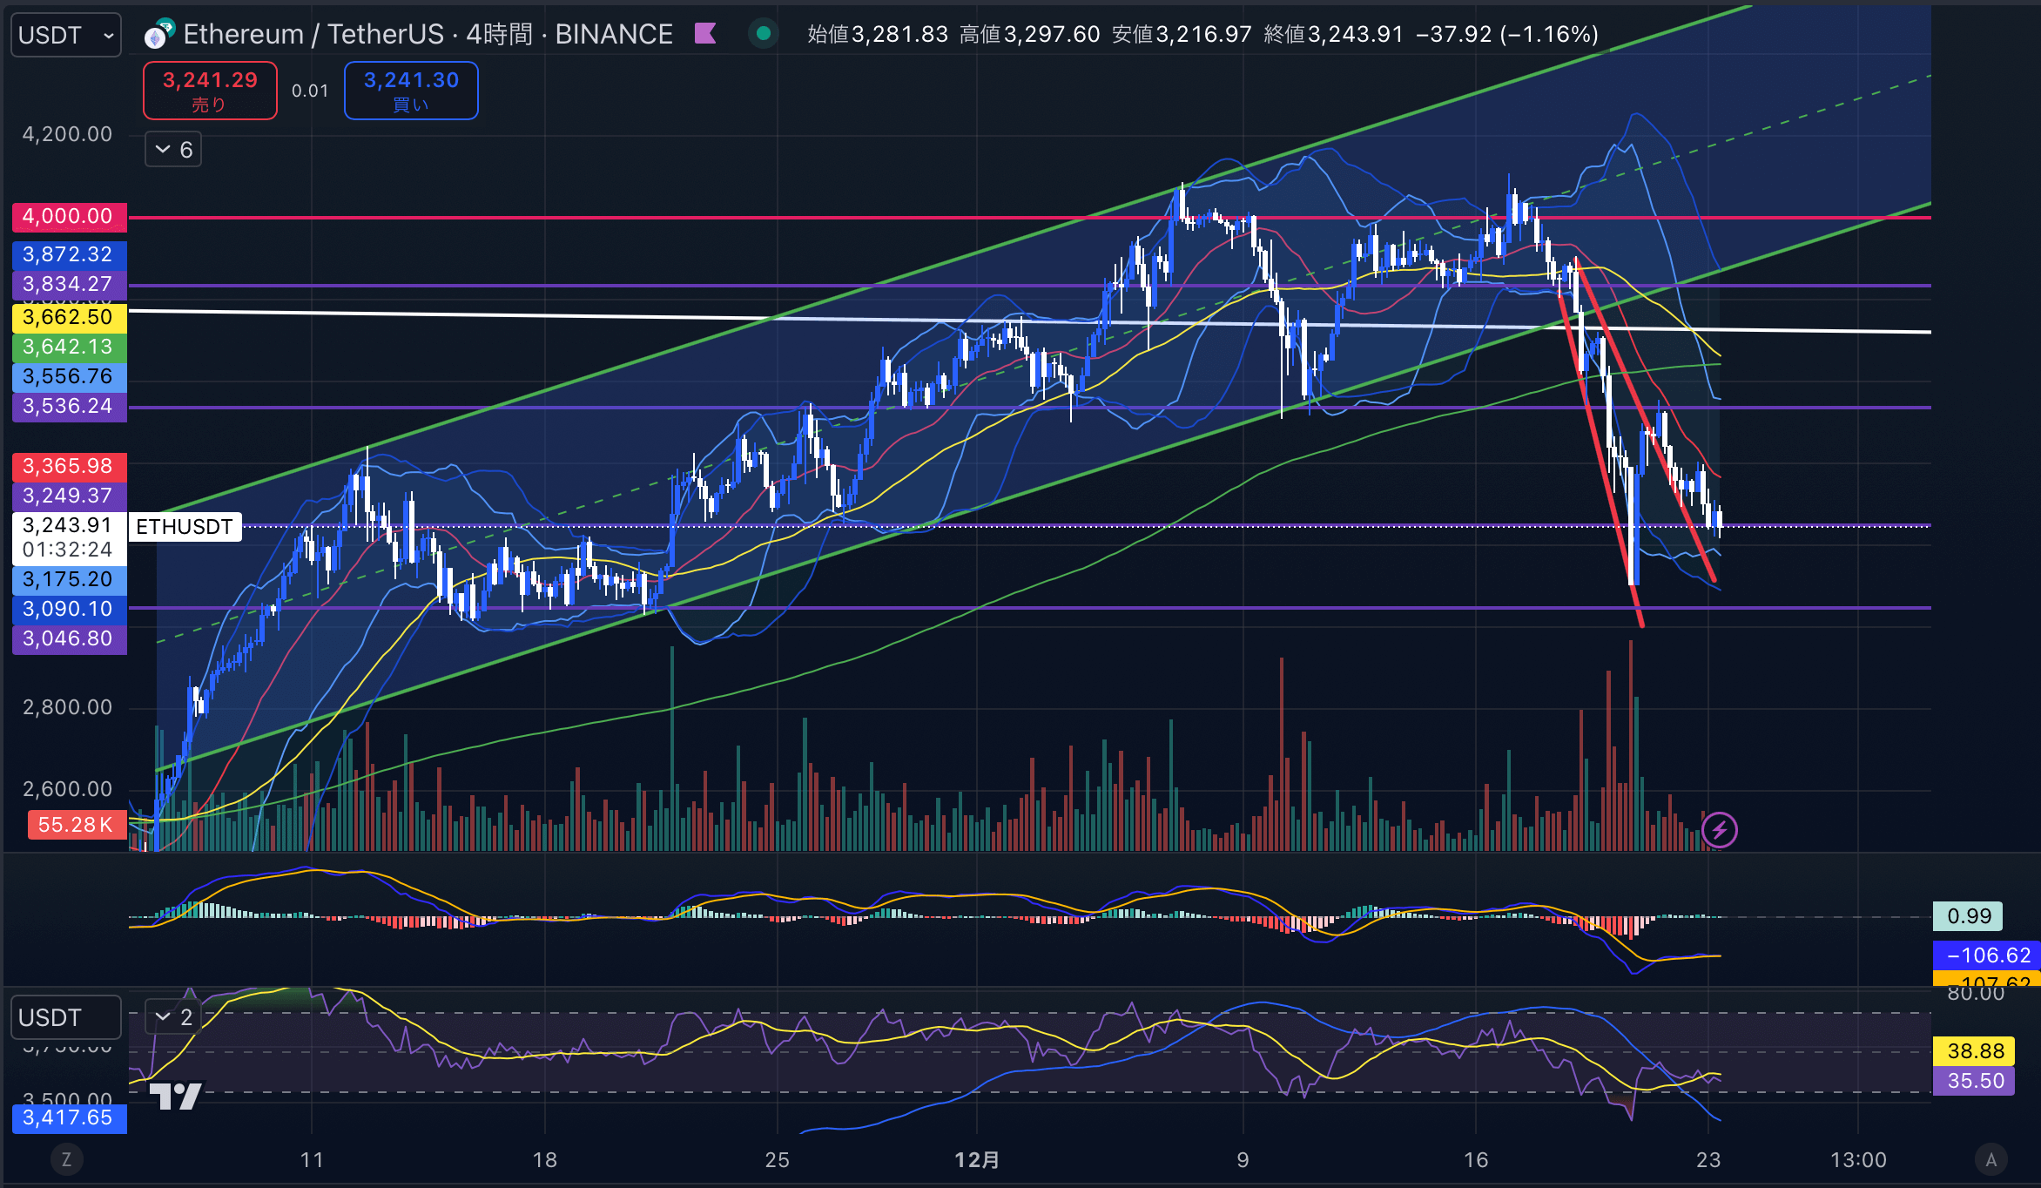Image resolution: width=2041 pixels, height=1188 pixels.
Task: Click the purple lightning bolt icon
Action: (1719, 829)
